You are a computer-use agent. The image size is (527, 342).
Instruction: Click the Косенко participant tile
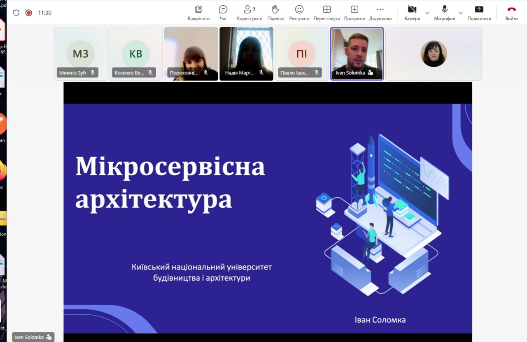pyautogui.click(x=136, y=54)
